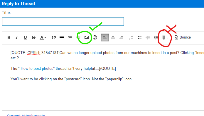Select align left
Image resolution: width=204 pixels, height=116 pixels.
105,37
